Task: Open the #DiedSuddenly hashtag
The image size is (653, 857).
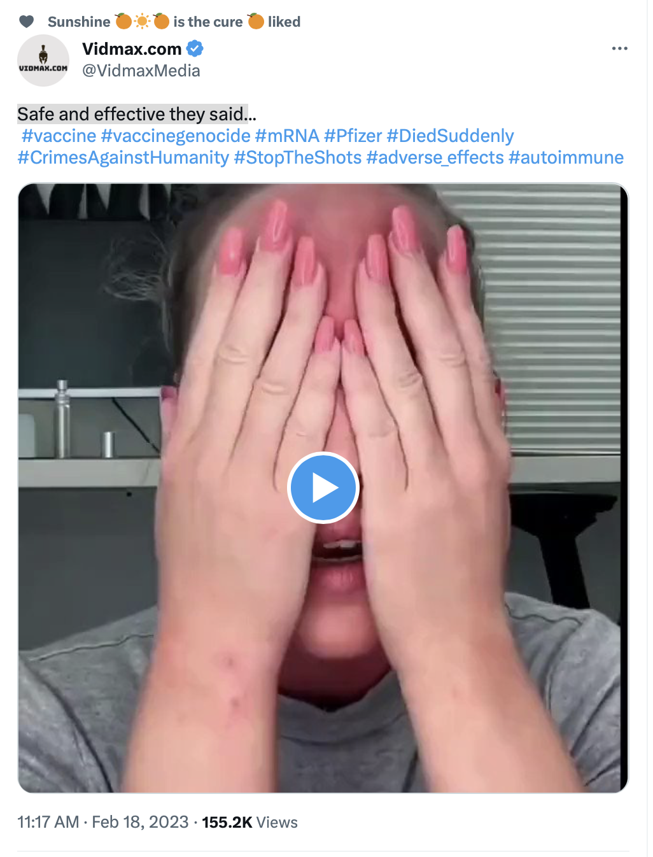Action: click(451, 136)
